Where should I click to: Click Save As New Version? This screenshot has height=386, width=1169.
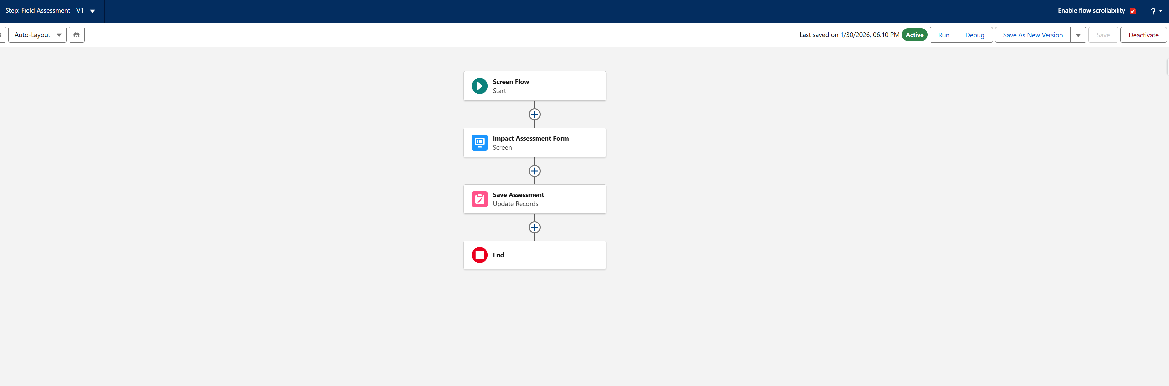pyautogui.click(x=1032, y=35)
